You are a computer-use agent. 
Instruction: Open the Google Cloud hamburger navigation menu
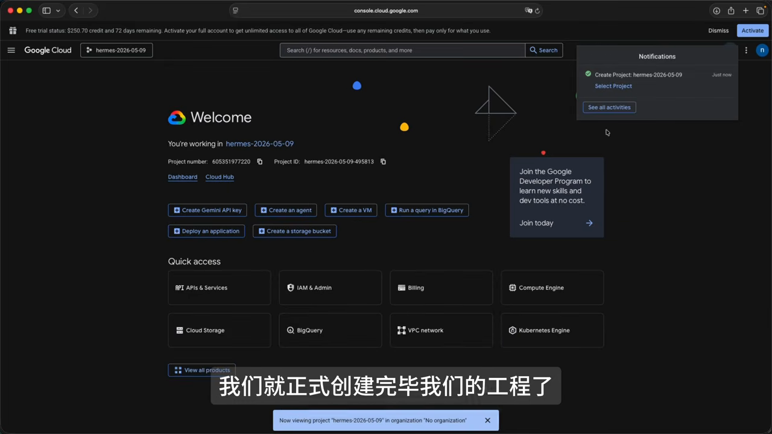[11, 50]
